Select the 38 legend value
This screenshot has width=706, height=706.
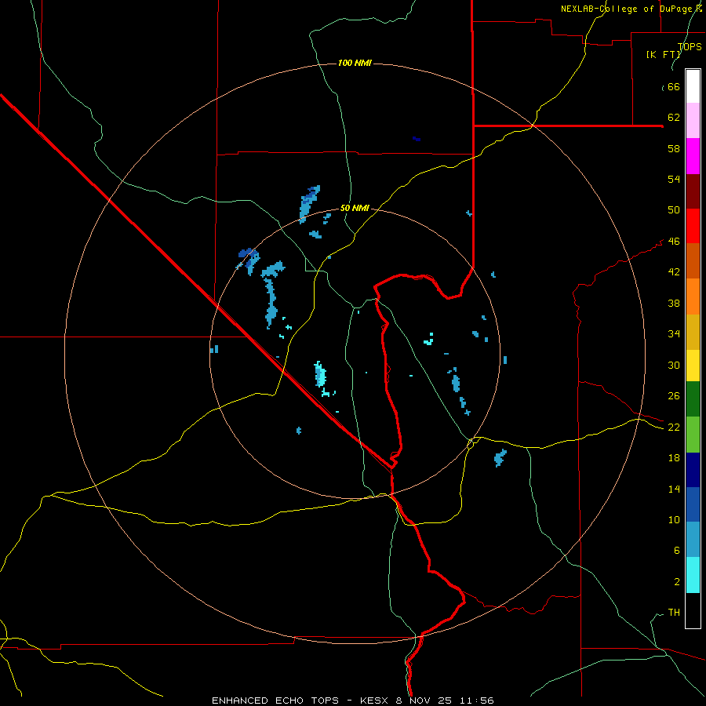(674, 303)
